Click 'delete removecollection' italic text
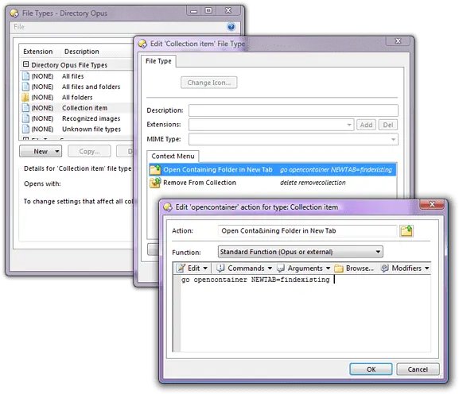Viewport: 459px width, 394px height. (313, 183)
